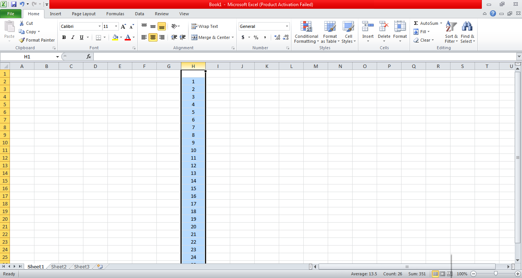Click inside the formula bar input
Image resolution: width=522 pixels, height=278 pixels.
[304, 57]
